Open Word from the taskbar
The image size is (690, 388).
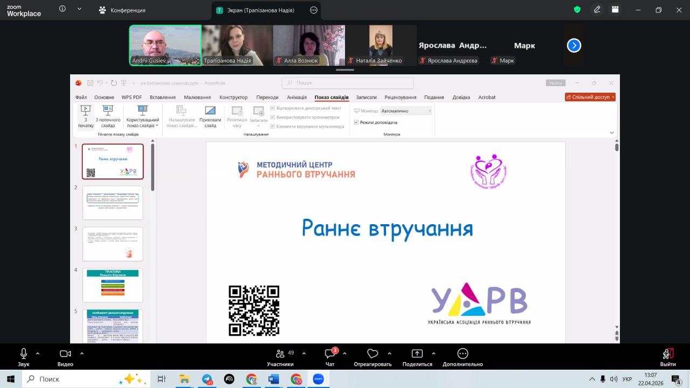tap(273, 379)
